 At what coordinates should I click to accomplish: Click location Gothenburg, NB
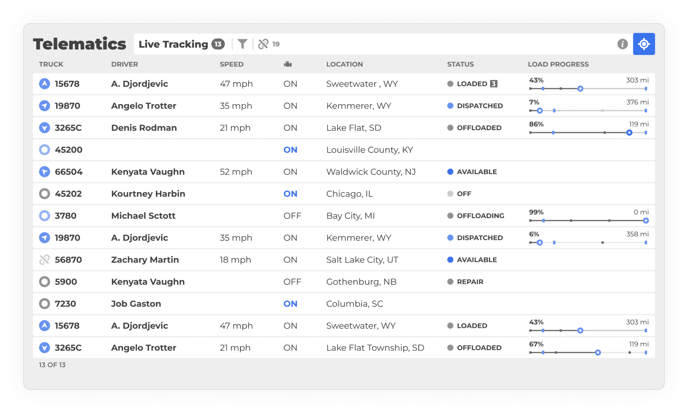(361, 282)
